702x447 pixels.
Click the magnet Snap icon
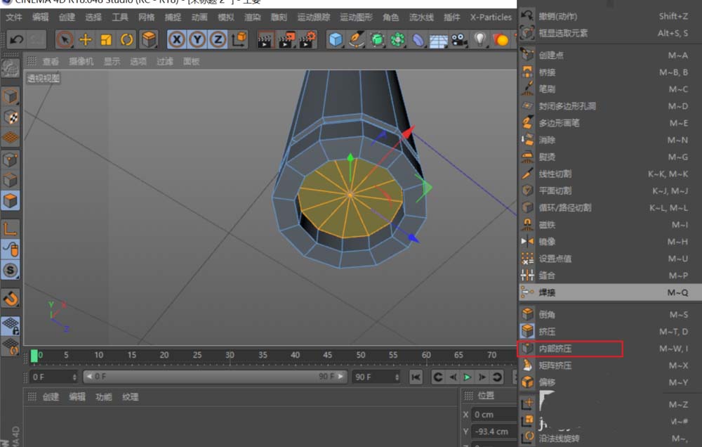tap(11, 298)
